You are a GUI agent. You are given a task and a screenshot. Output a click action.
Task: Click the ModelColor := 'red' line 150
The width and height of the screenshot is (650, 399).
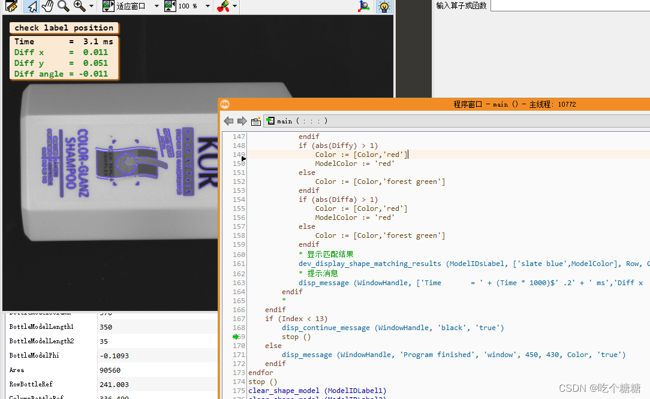[x=354, y=163]
